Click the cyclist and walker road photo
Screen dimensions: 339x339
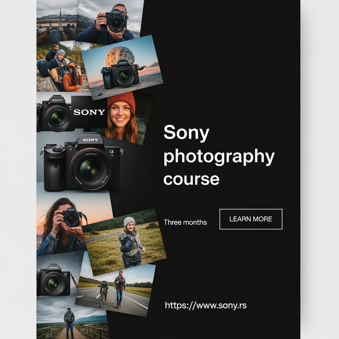(115, 290)
